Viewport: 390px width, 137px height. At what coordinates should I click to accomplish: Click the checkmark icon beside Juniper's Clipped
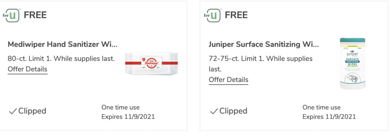point(214,112)
